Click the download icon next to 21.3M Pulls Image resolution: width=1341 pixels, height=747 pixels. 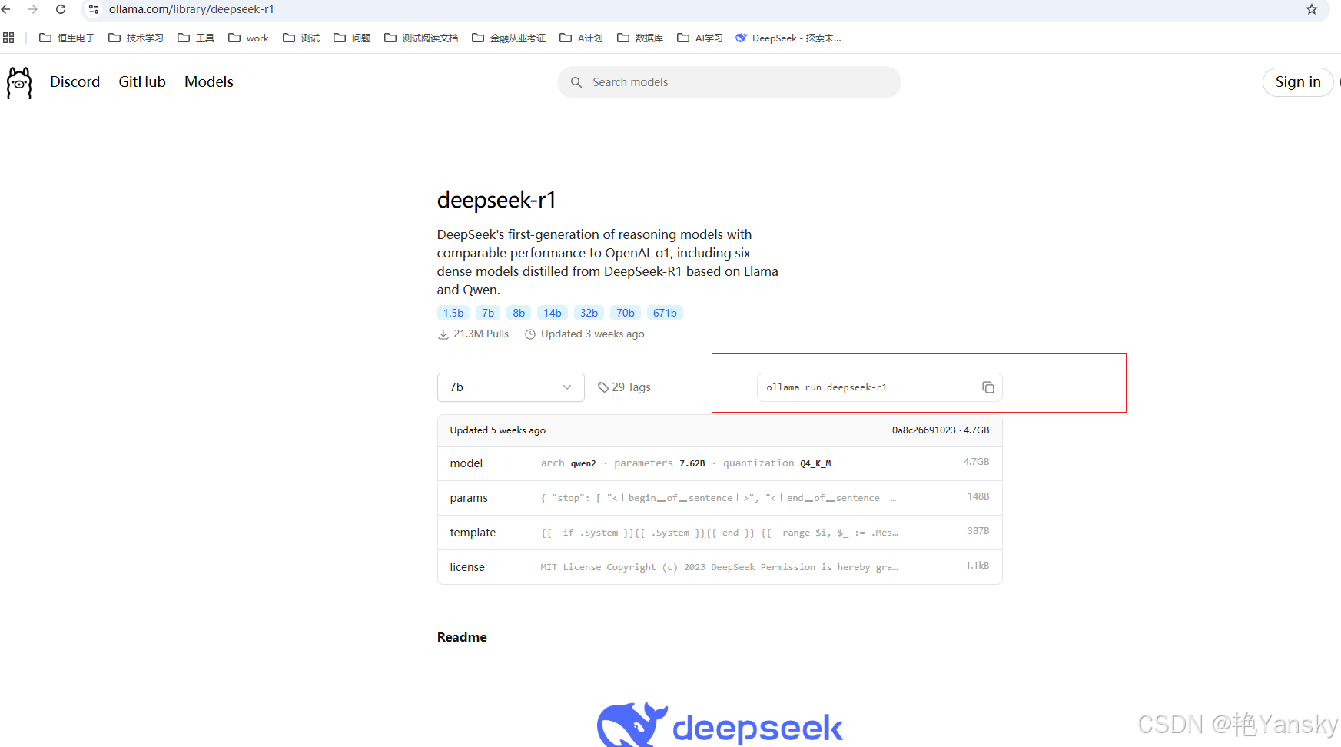coord(443,334)
